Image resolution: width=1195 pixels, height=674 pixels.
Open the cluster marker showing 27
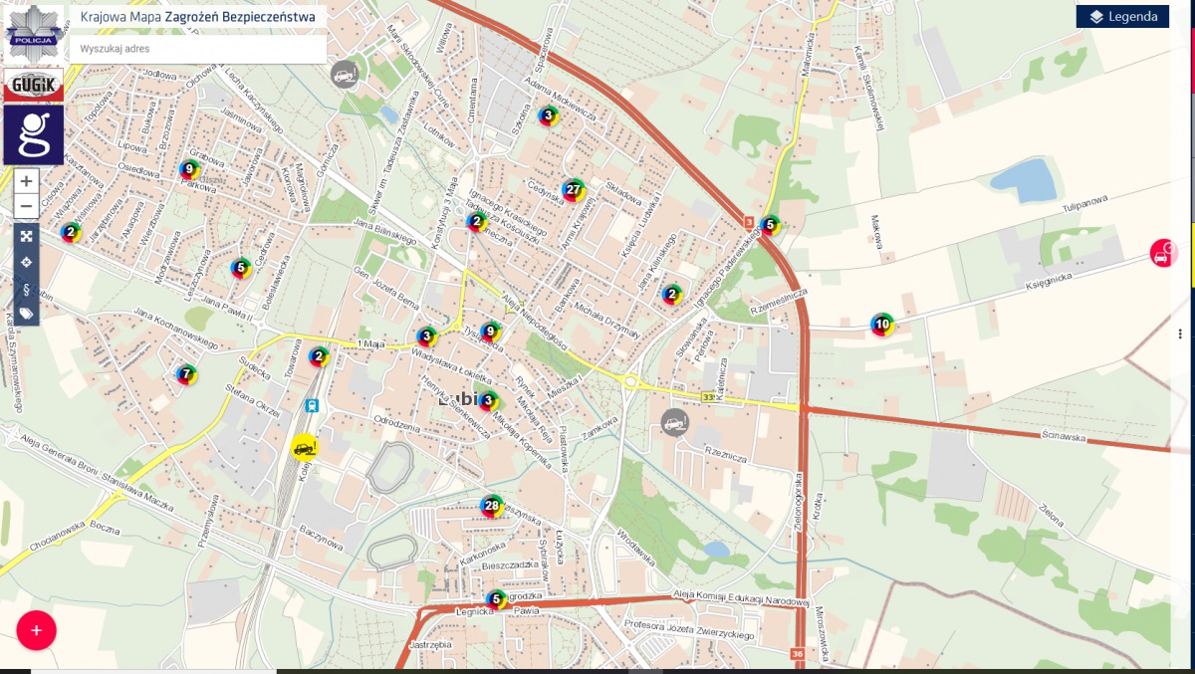click(x=573, y=189)
